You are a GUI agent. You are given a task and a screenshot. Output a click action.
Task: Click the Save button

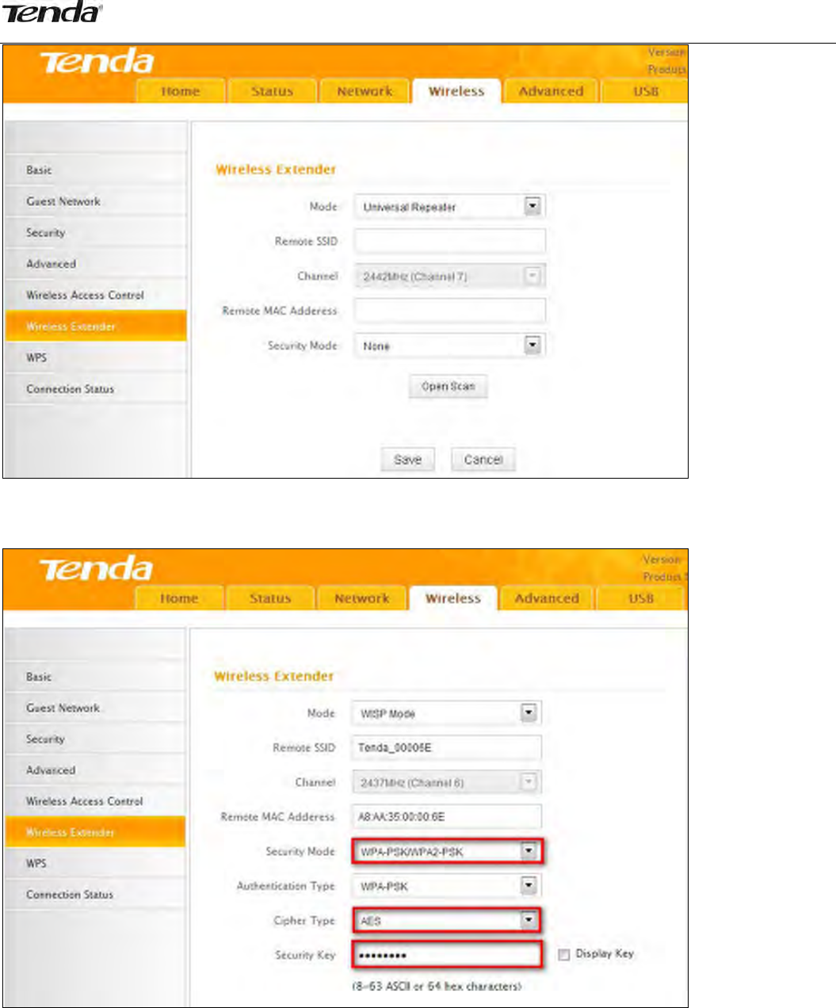[408, 460]
